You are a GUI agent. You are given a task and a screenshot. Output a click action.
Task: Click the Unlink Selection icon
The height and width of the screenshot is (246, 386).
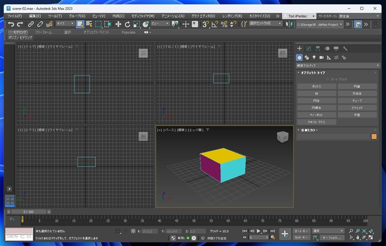40,24
